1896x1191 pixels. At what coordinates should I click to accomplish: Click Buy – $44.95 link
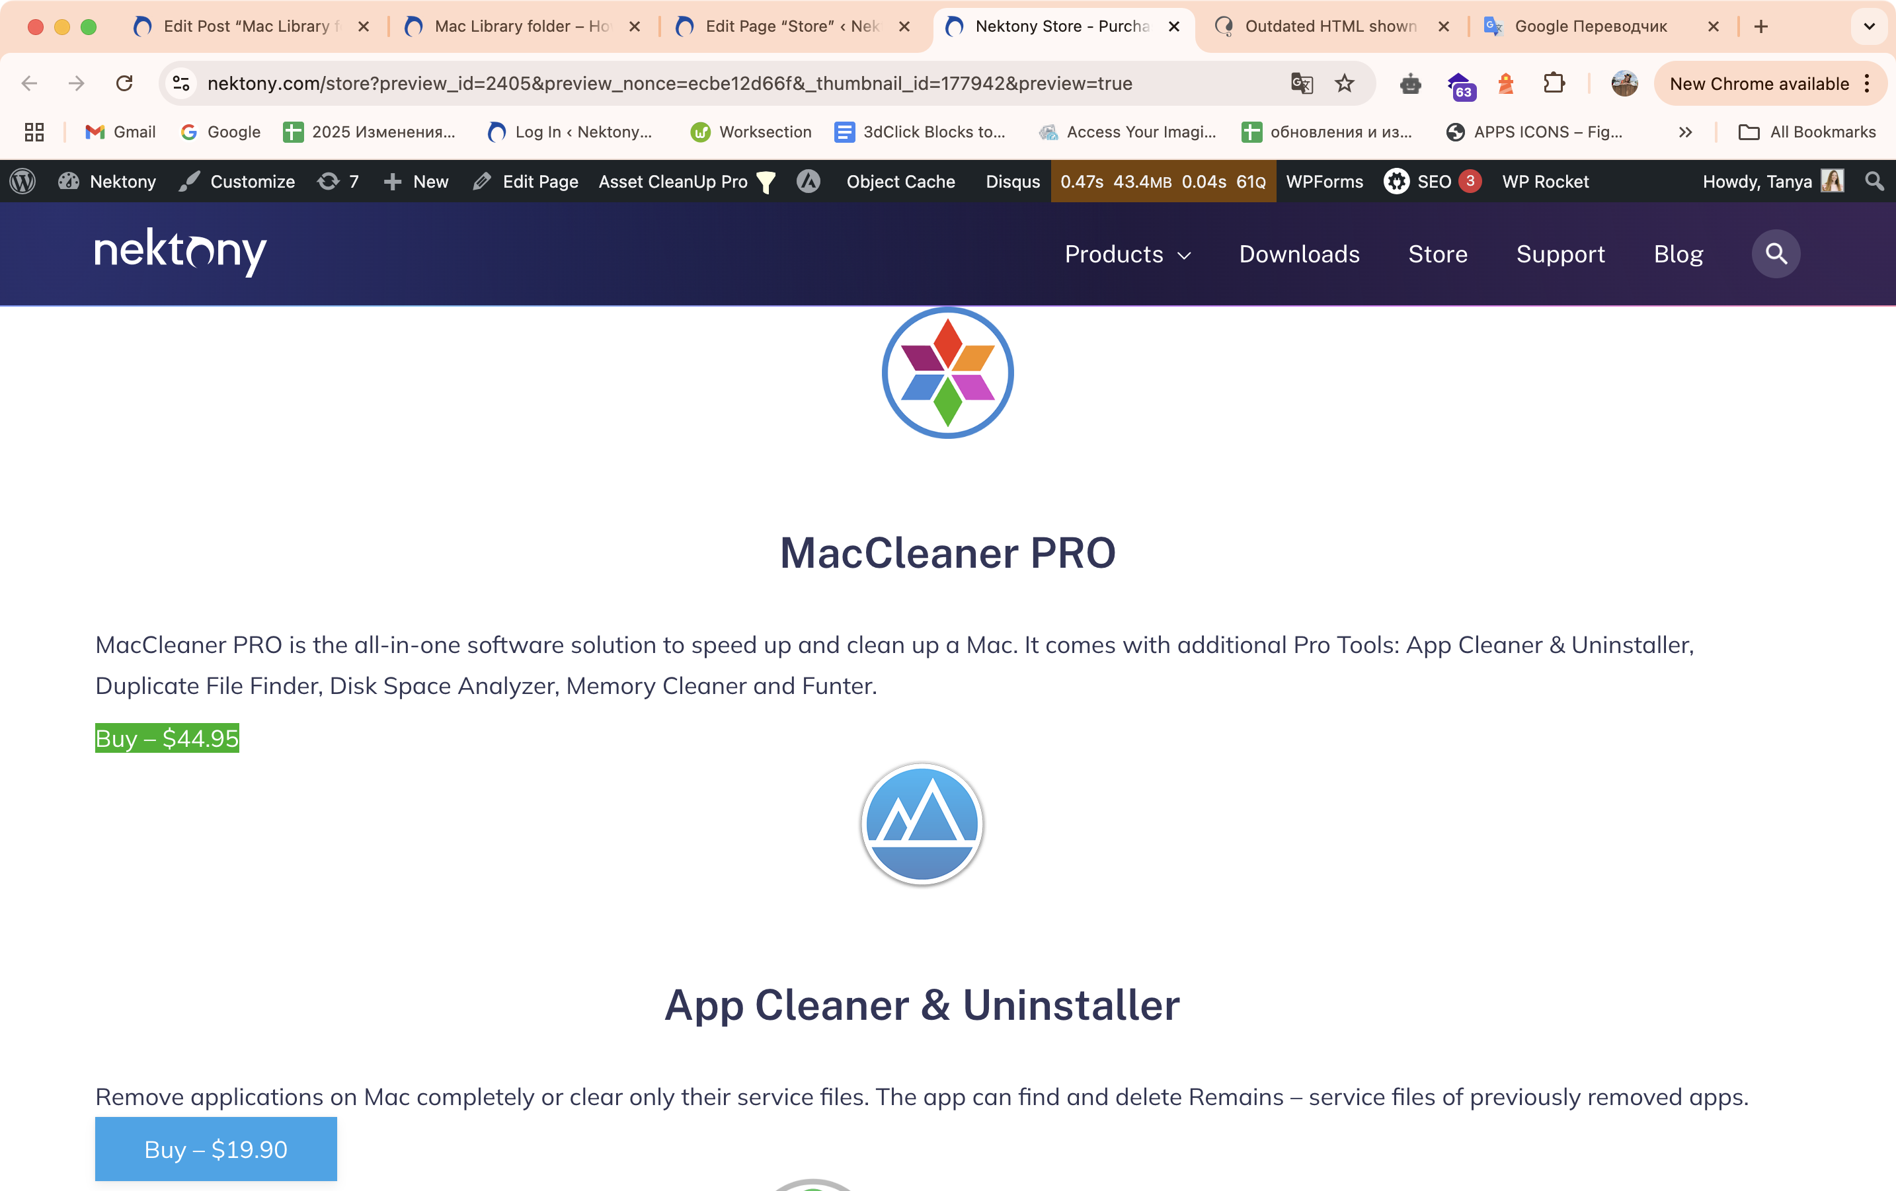167,738
